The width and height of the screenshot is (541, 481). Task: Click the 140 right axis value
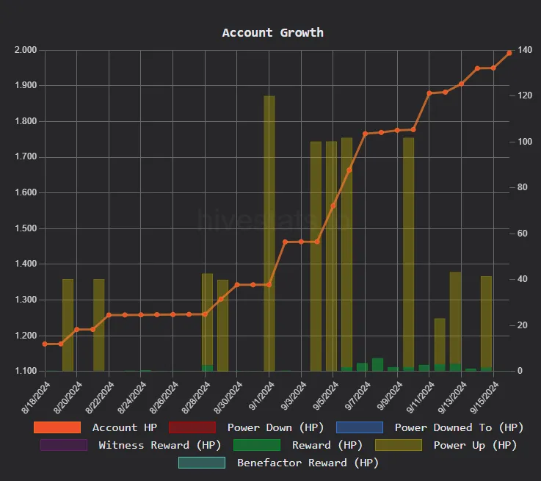click(x=524, y=50)
